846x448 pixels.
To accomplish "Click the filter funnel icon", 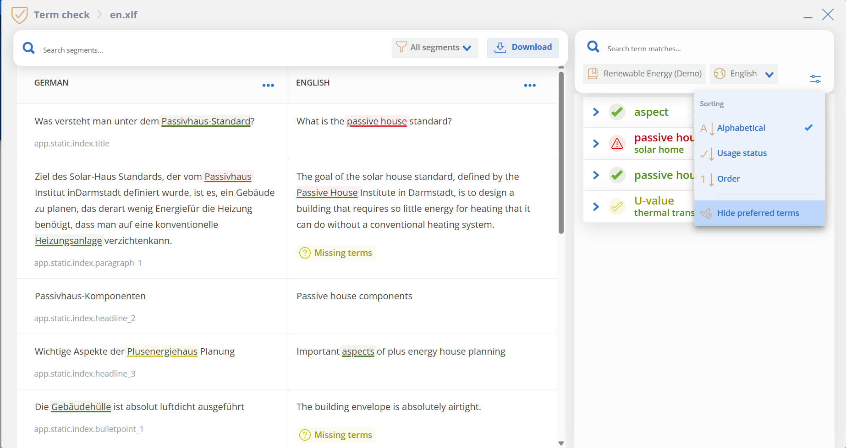I will [x=401, y=47].
